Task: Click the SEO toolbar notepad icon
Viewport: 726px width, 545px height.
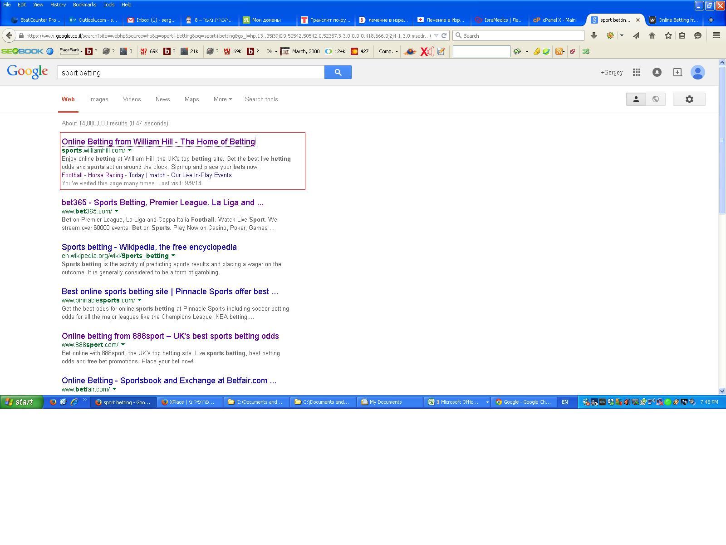Action: [x=441, y=51]
